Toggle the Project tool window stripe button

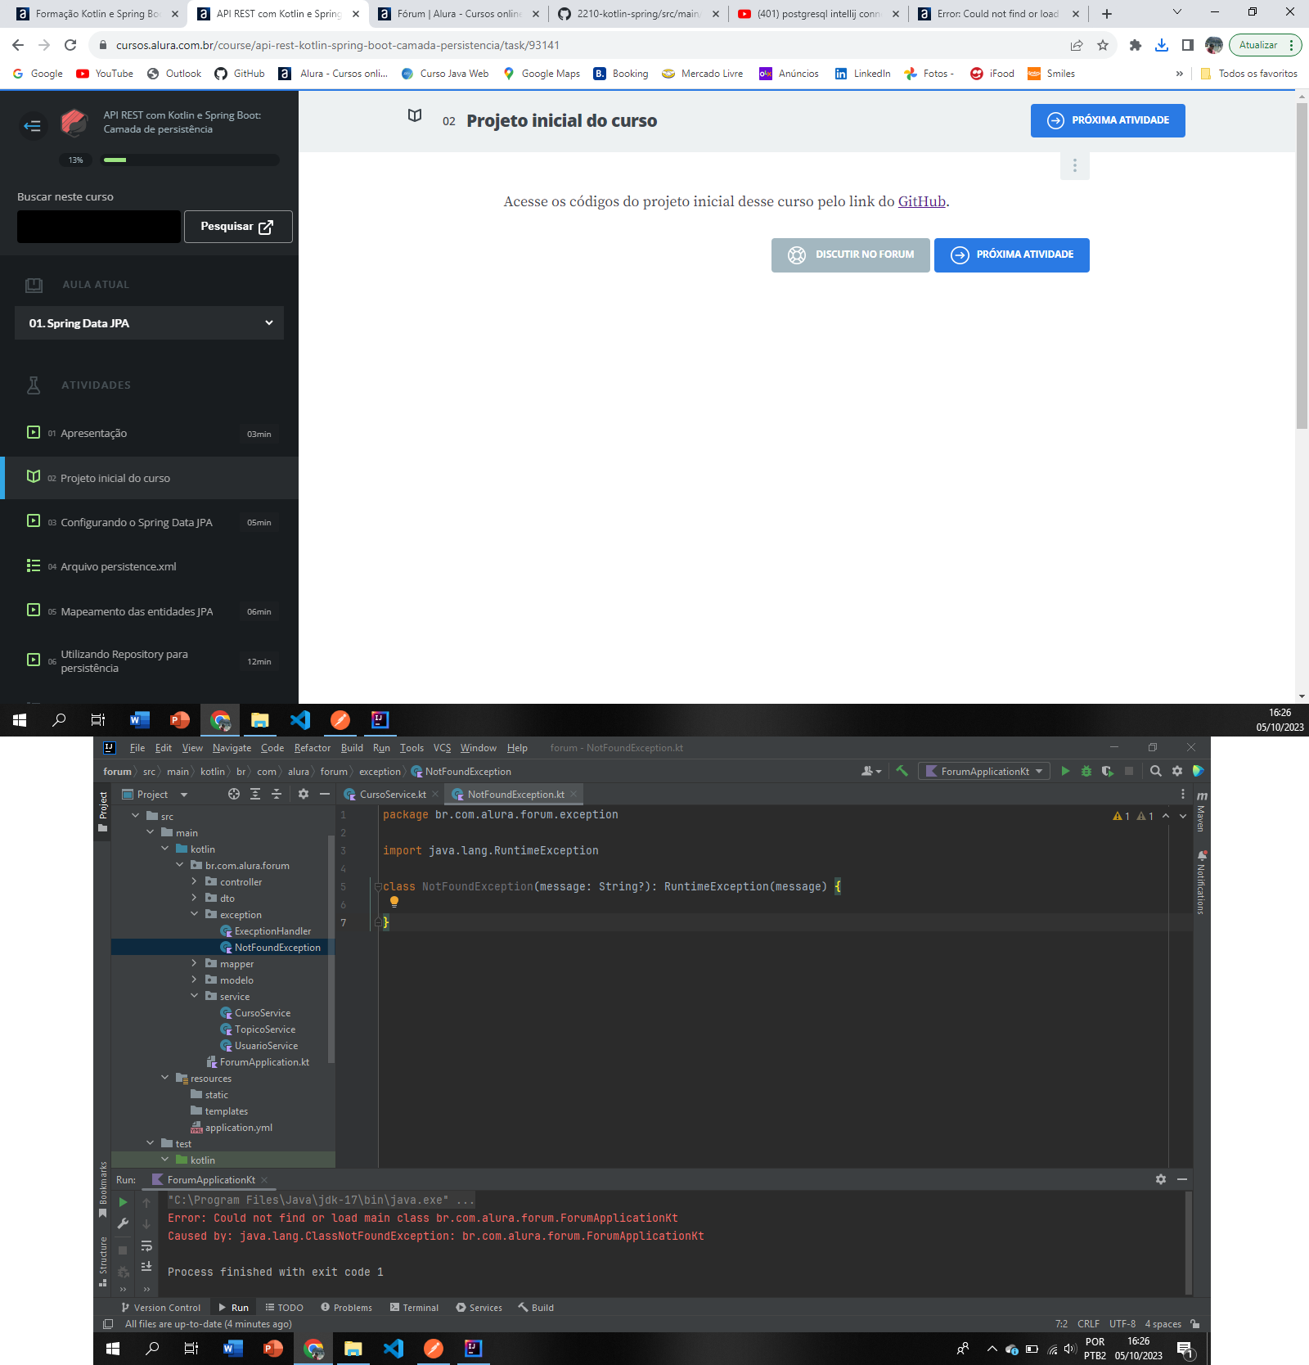[103, 812]
